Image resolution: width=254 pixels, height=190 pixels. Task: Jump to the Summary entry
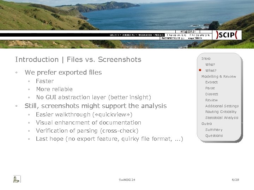coord(214,130)
